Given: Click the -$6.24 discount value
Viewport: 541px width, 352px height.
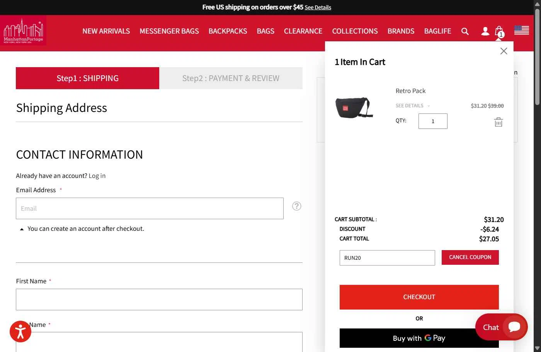Looking at the screenshot, I should [x=490, y=229].
